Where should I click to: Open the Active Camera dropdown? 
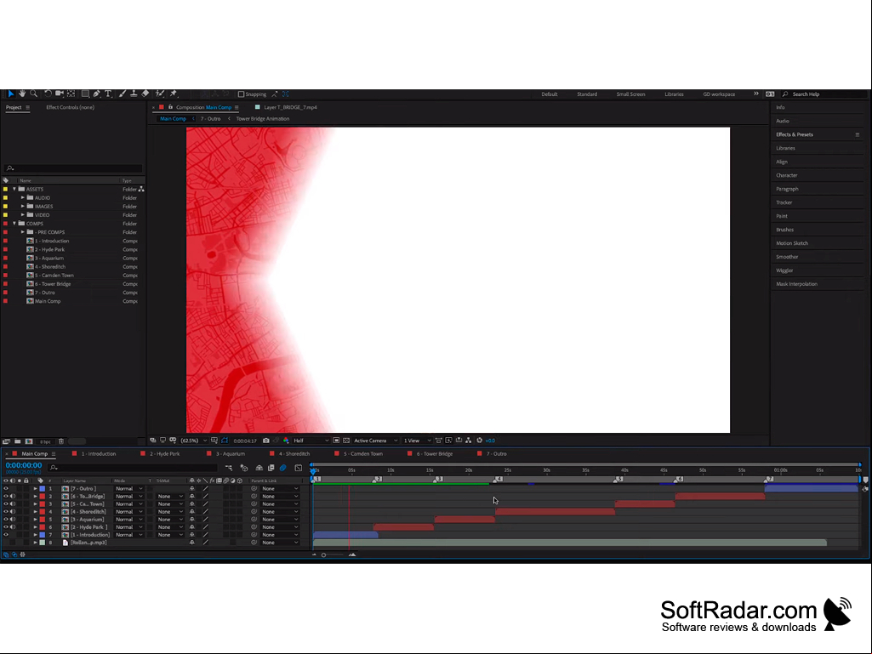click(x=375, y=441)
